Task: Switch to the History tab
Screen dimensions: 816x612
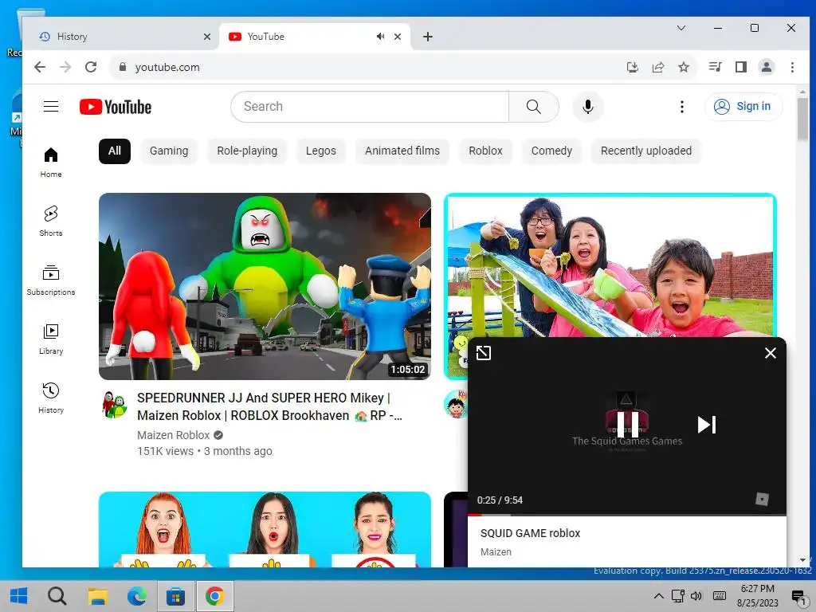Action: tap(123, 37)
